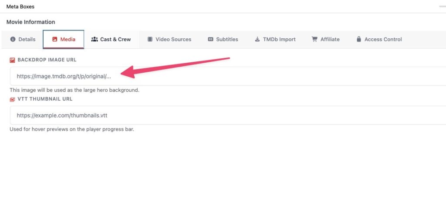Click the info circle icon on Details tab

pos(13,39)
